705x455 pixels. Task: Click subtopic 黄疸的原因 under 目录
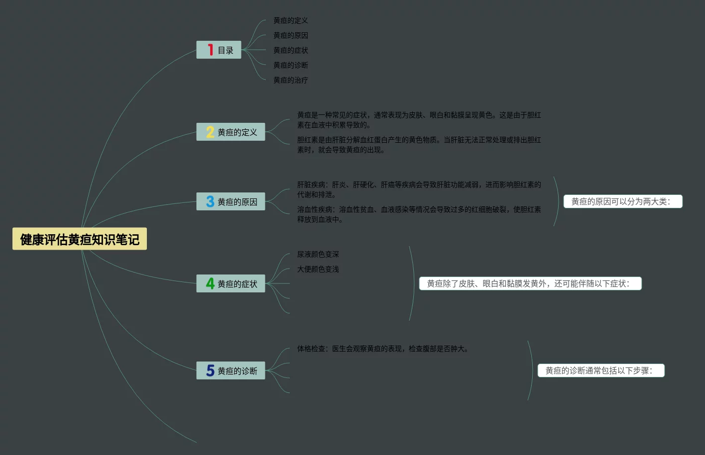tap(291, 35)
